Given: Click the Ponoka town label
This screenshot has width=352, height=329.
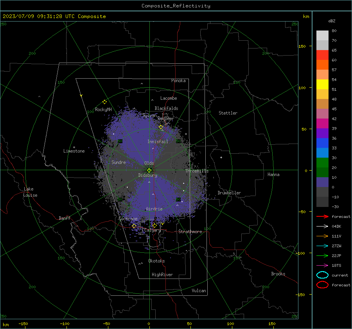Looking at the screenshot, I should click(x=178, y=81).
